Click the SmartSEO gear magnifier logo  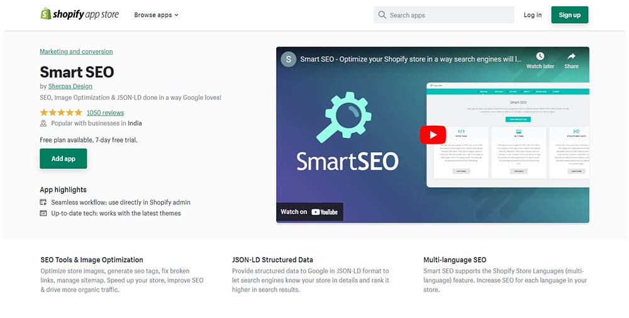point(344,117)
